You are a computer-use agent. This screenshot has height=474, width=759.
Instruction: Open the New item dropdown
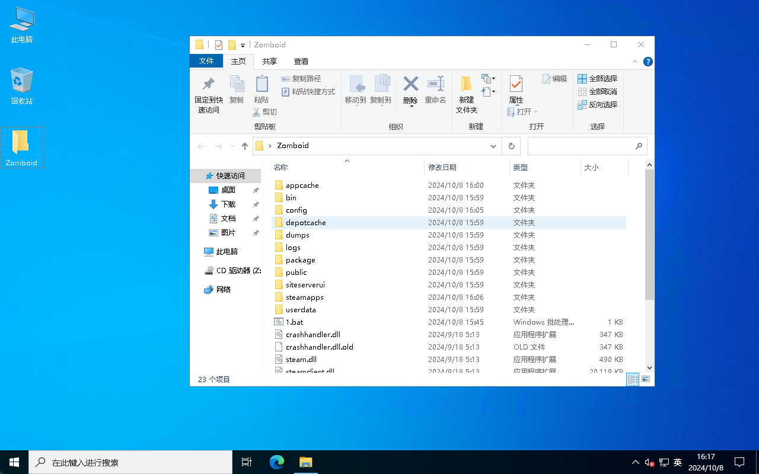click(x=488, y=78)
